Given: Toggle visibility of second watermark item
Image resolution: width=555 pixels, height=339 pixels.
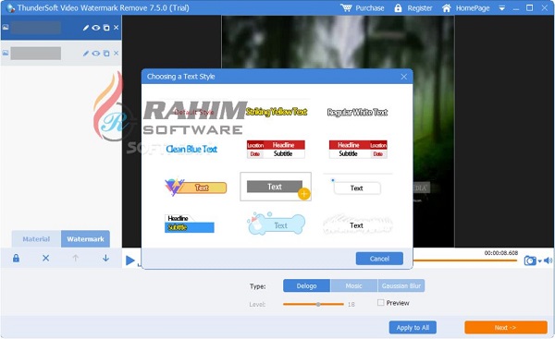Looking at the screenshot, I should coord(96,54).
